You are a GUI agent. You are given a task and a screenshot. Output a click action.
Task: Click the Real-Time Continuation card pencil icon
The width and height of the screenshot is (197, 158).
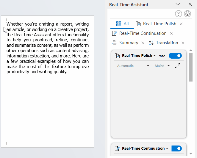pos(117,148)
